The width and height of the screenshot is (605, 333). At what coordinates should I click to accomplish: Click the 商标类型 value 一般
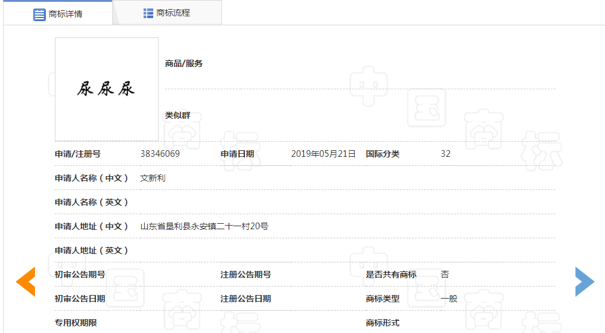[x=449, y=299]
